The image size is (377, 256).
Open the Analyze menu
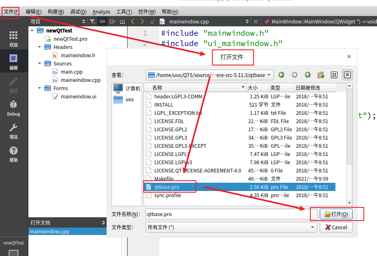tap(101, 12)
